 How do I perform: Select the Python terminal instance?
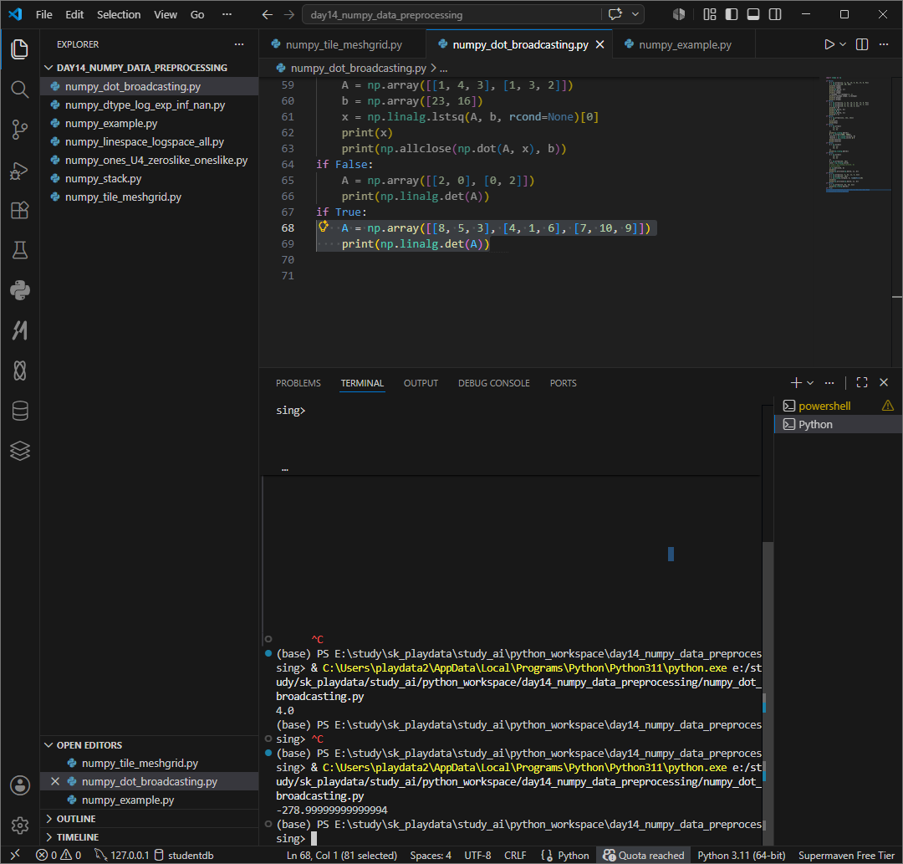click(838, 424)
